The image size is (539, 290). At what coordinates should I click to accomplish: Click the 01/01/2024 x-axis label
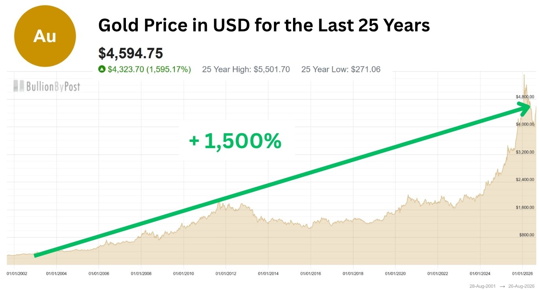pos(480,273)
